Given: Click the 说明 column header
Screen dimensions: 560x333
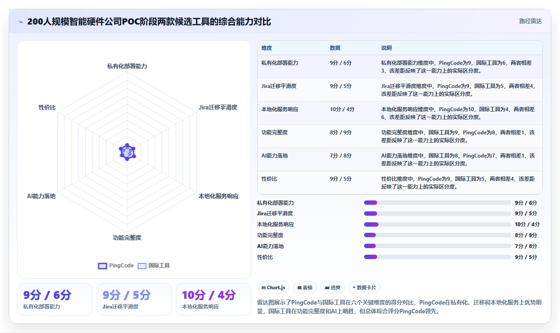Looking at the screenshot, I should click(x=386, y=48).
